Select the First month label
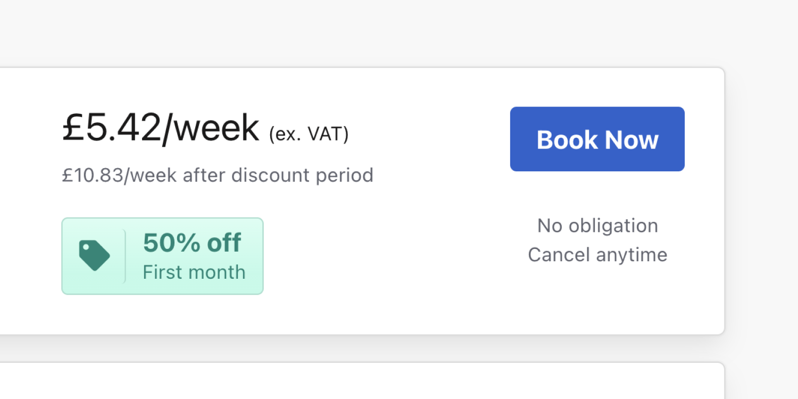Viewport: 798px width, 399px height. tap(194, 272)
